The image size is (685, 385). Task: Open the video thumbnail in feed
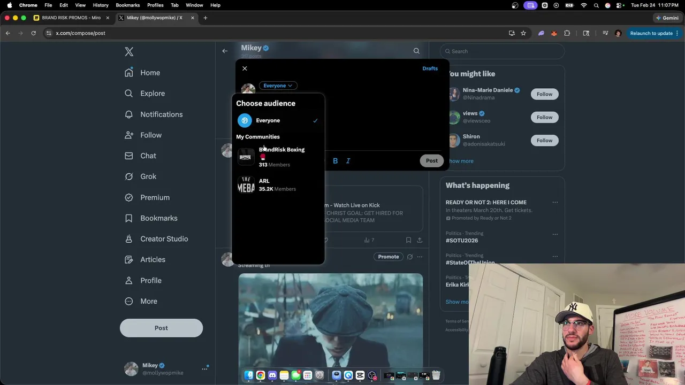click(x=331, y=321)
